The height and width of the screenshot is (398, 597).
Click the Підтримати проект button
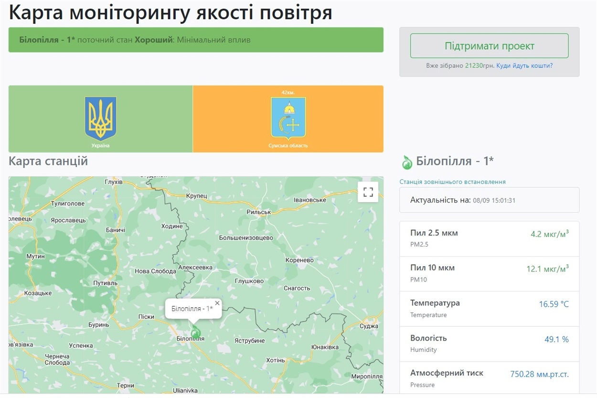[489, 46]
